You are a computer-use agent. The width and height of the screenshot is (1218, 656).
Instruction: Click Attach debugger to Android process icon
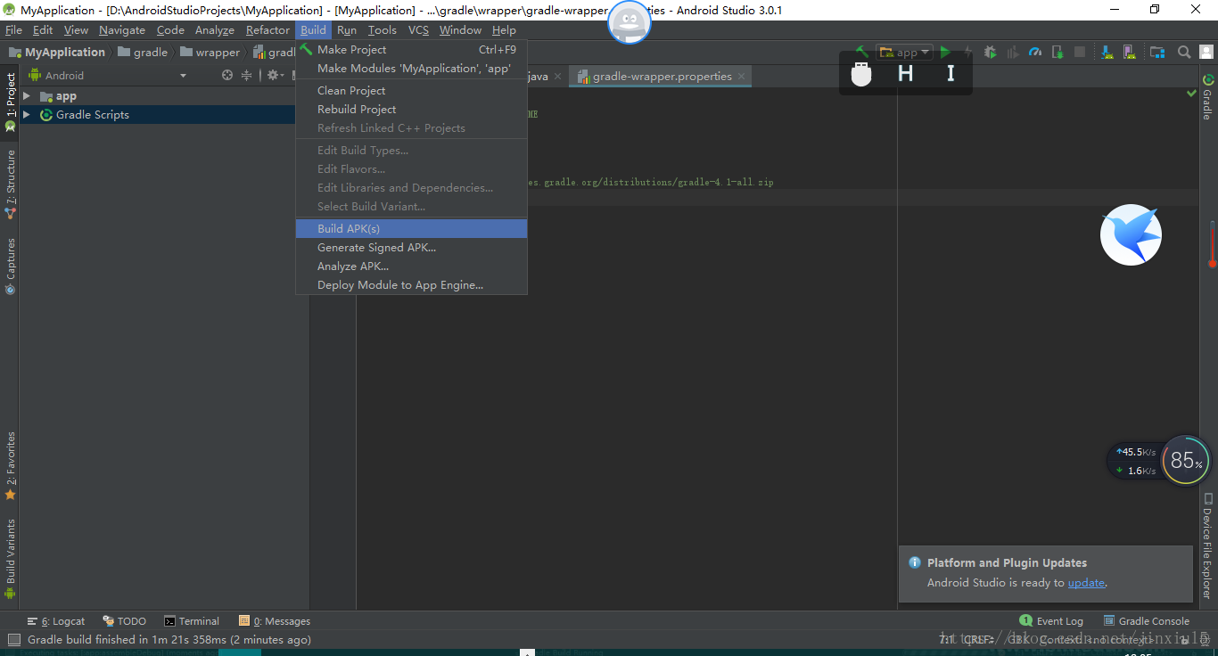coord(1057,53)
